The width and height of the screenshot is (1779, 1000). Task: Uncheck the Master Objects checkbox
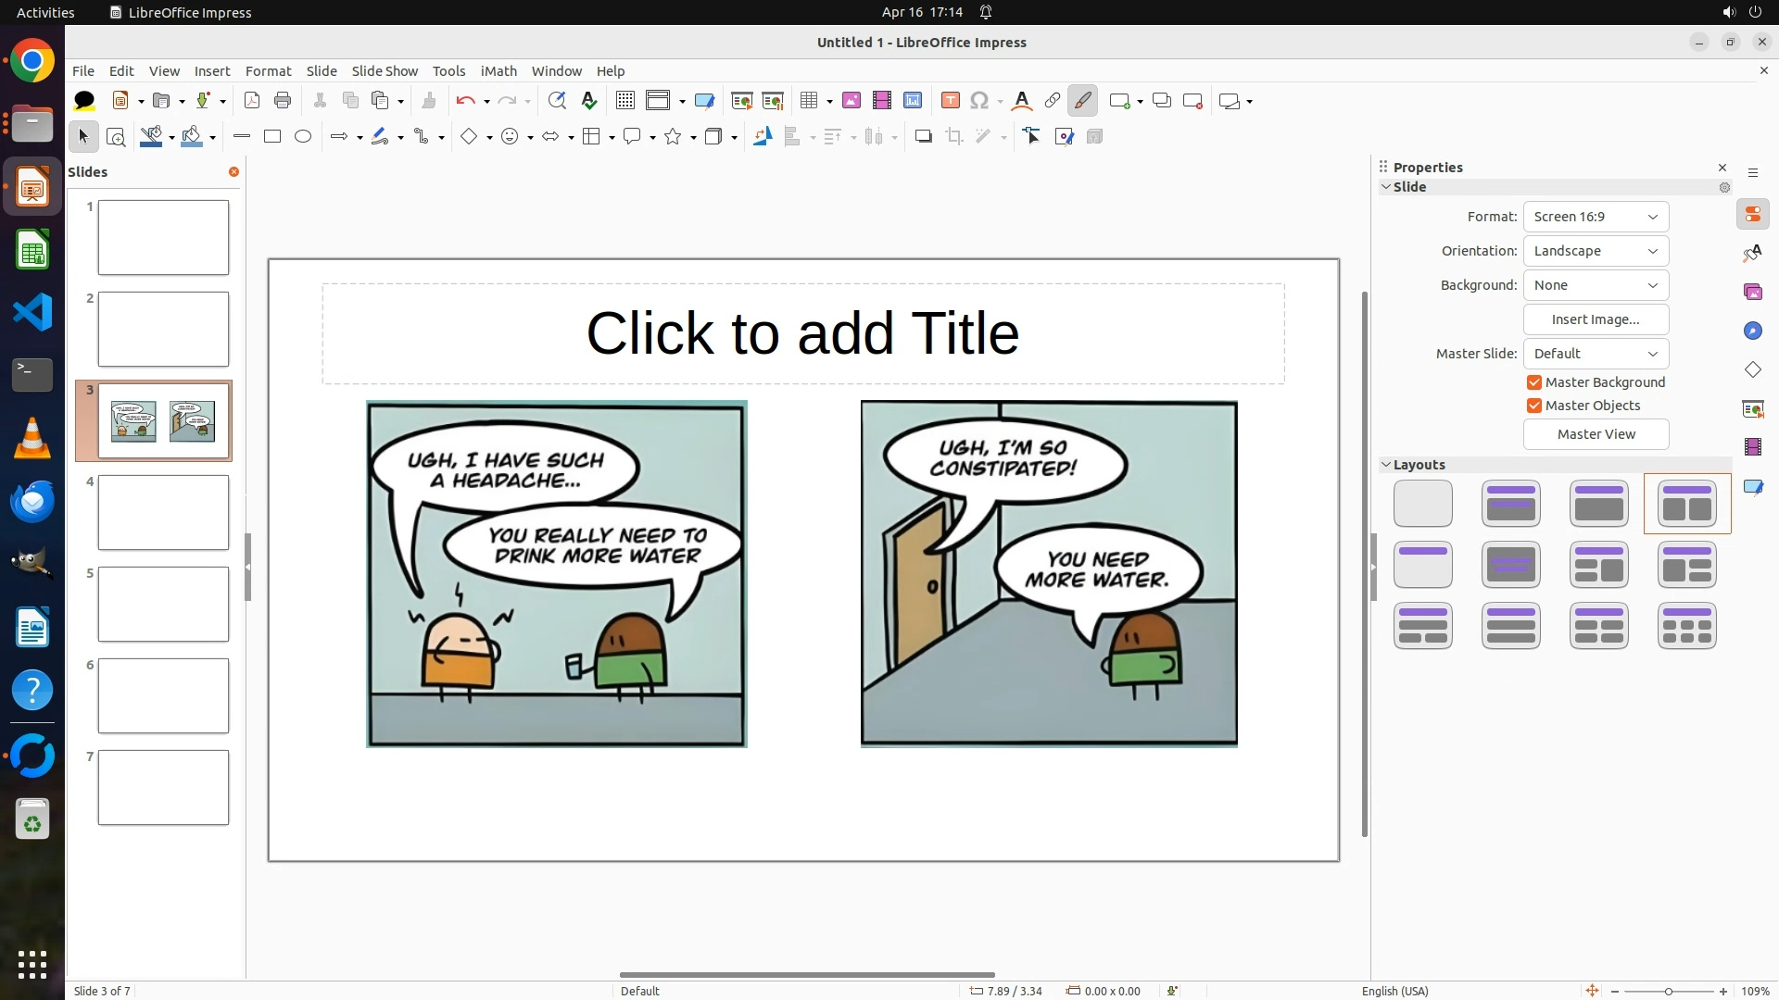[1534, 406]
